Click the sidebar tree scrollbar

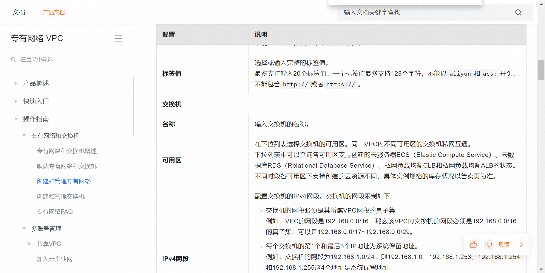pos(133,106)
